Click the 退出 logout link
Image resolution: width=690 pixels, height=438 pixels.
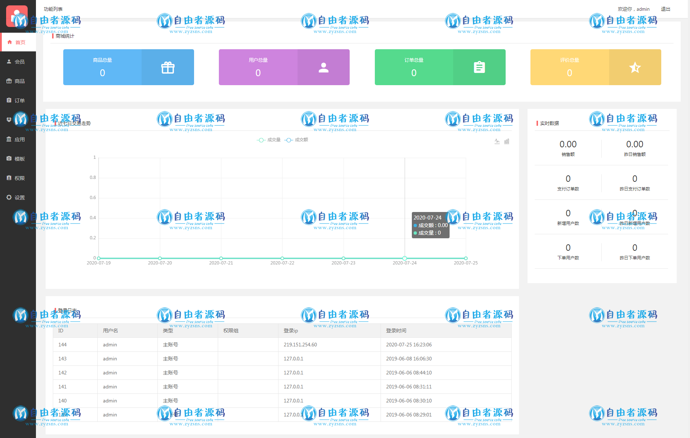[666, 9]
